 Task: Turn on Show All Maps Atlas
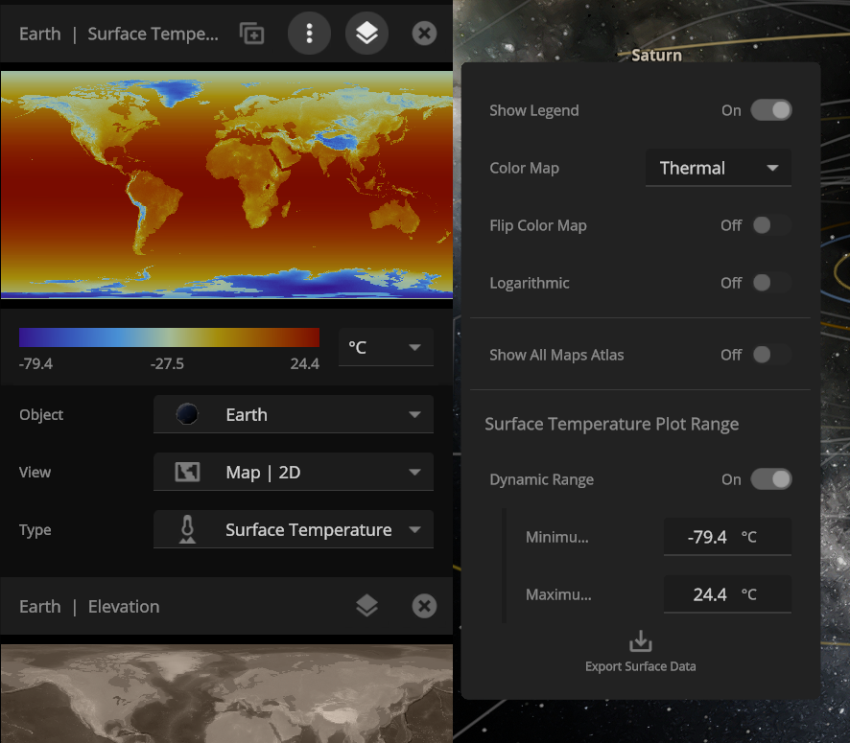[x=771, y=355]
